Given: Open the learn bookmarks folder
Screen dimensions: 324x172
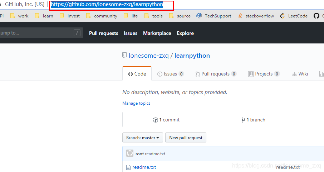Looking at the screenshot, I should pos(44,16).
